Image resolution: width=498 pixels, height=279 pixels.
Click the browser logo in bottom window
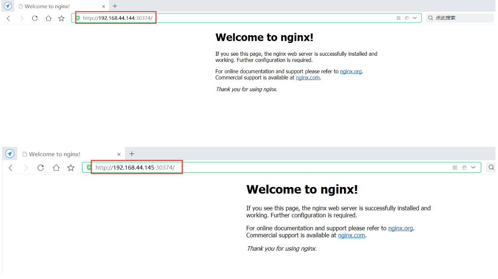(10, 154)
